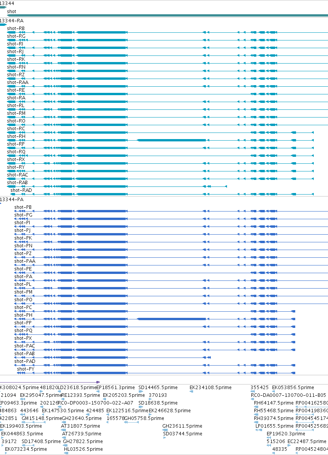The height and width of the screenshot is (455, 328).
Task: Select RC0-DP0003-150700-022-A07 label
Action: (x=96, y=403)
